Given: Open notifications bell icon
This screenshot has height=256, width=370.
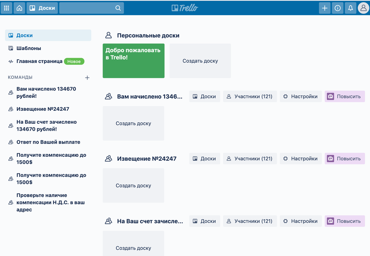Looking at the screenshot, I should click(351, 8).
